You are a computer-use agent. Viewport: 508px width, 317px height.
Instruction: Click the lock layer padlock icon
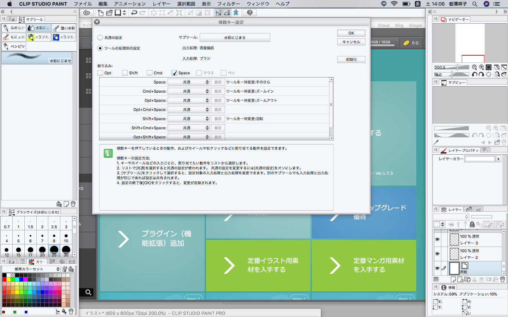(x=472, y=224)
